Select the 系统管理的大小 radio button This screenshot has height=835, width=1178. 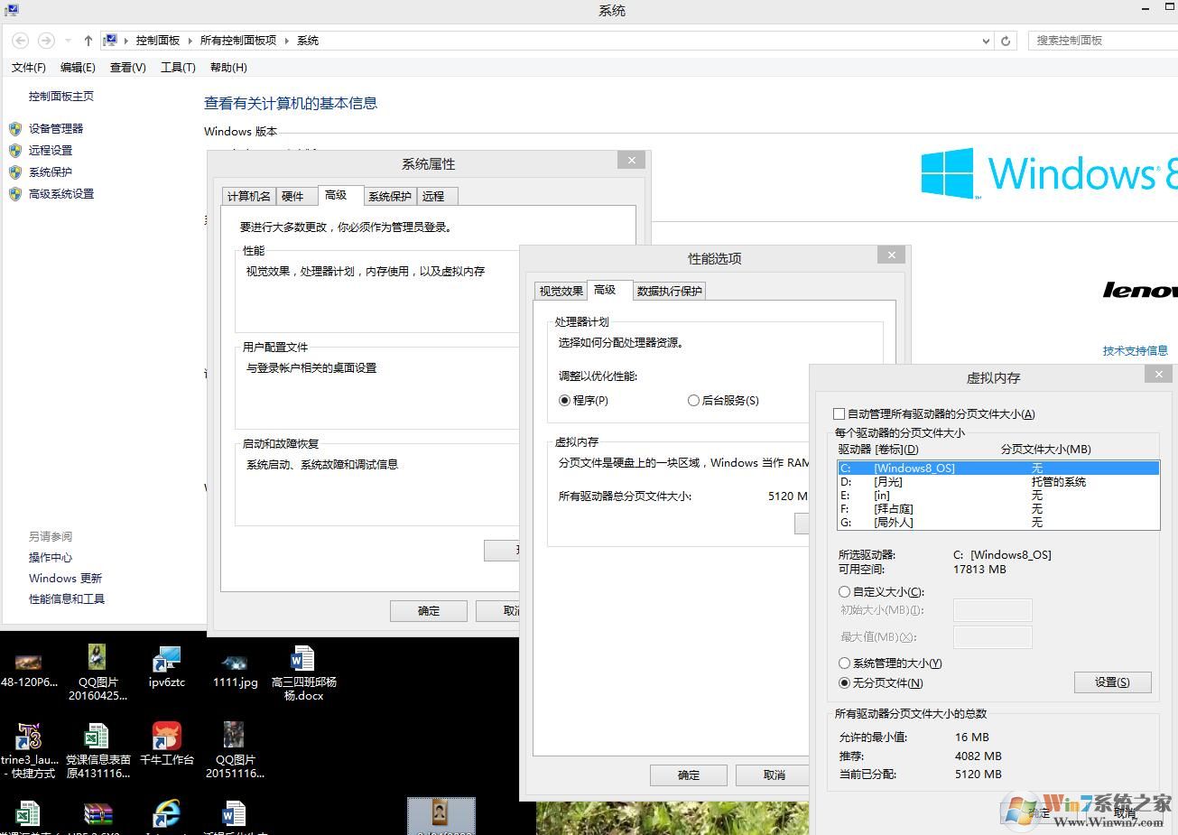tap(845, 663)
